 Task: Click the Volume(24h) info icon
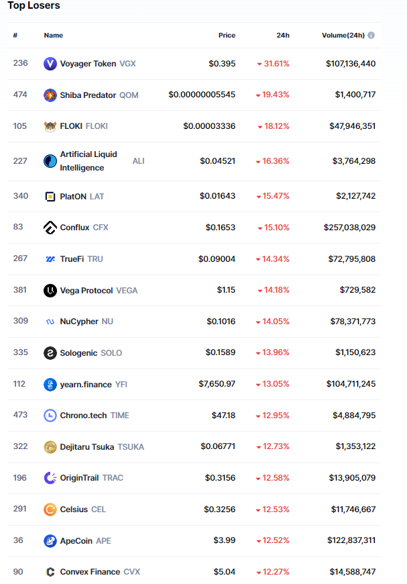tap(371, 36)
